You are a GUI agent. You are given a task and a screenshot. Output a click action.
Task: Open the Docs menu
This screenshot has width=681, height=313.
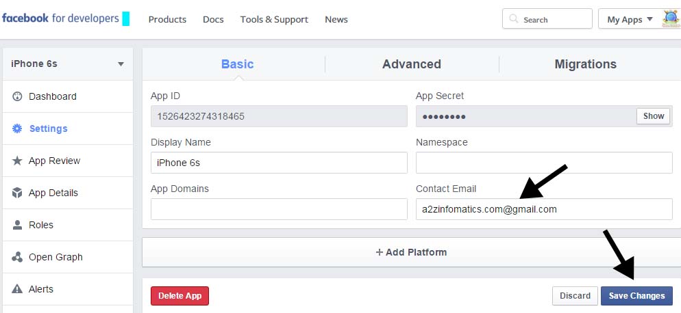point(213,20)
